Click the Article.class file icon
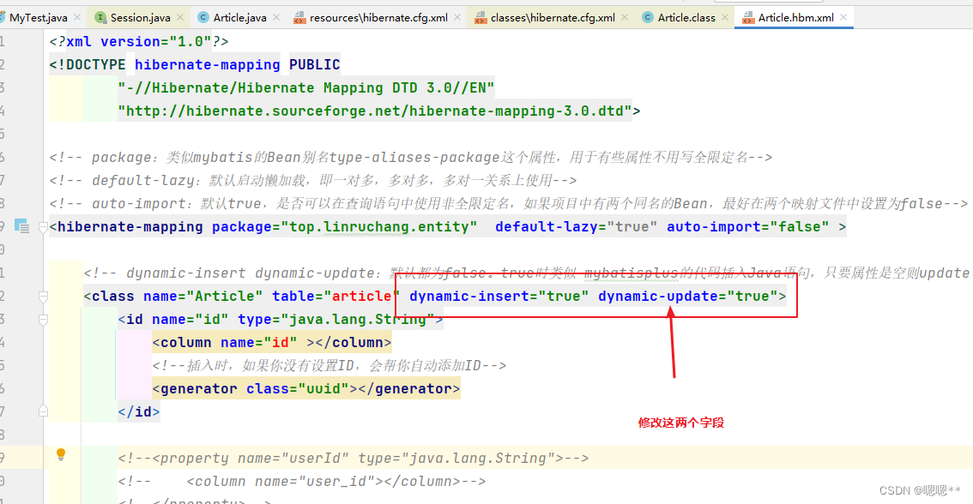This screenshot has width=973, height=504. click(x=647, y=17)
